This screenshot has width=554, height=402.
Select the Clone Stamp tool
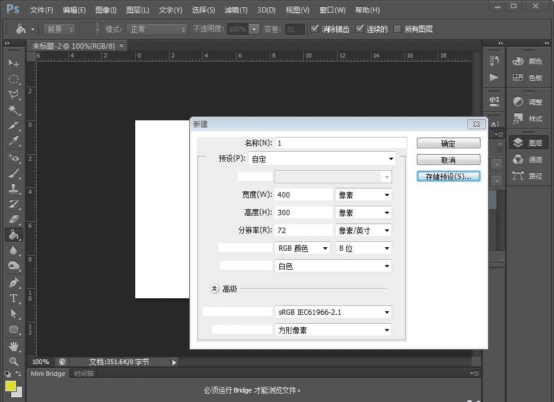(x=14, y=189)
